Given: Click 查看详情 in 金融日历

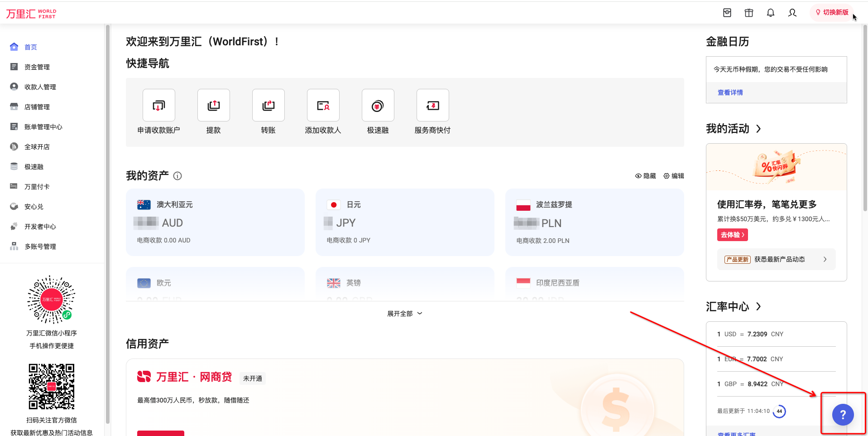Looking at the screenshot, I should [x=730, y=92].
